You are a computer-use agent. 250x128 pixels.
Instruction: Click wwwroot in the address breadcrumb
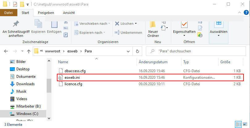(53, 51)
